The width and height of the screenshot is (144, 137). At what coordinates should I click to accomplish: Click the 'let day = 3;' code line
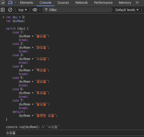[16, 17]
